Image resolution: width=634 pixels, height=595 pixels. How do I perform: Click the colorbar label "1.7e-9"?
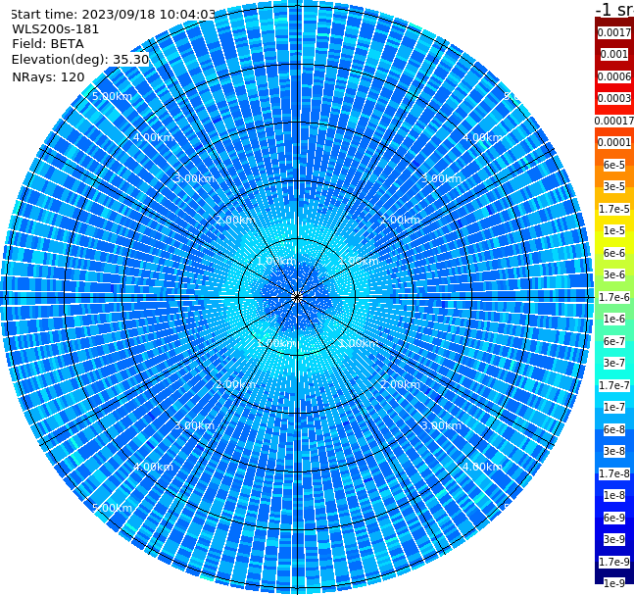coord(614,562)
